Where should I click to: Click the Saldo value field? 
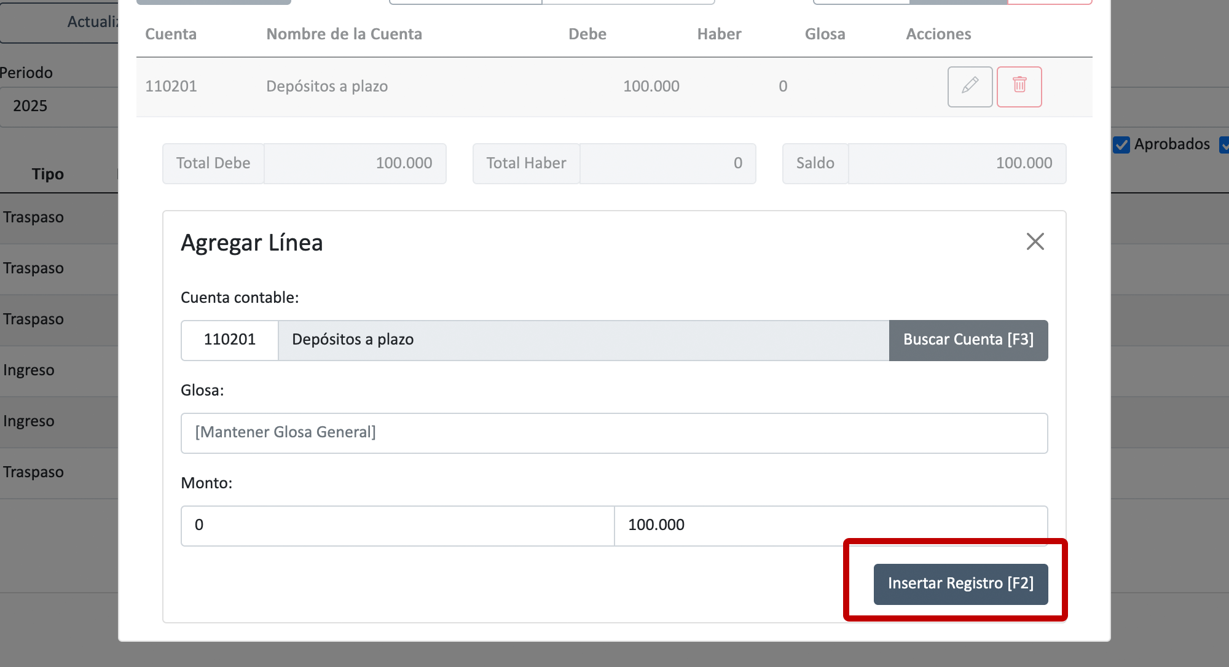(x=956, y=163)
